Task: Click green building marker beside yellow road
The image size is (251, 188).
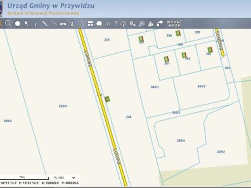Action: tap(107, 99)
